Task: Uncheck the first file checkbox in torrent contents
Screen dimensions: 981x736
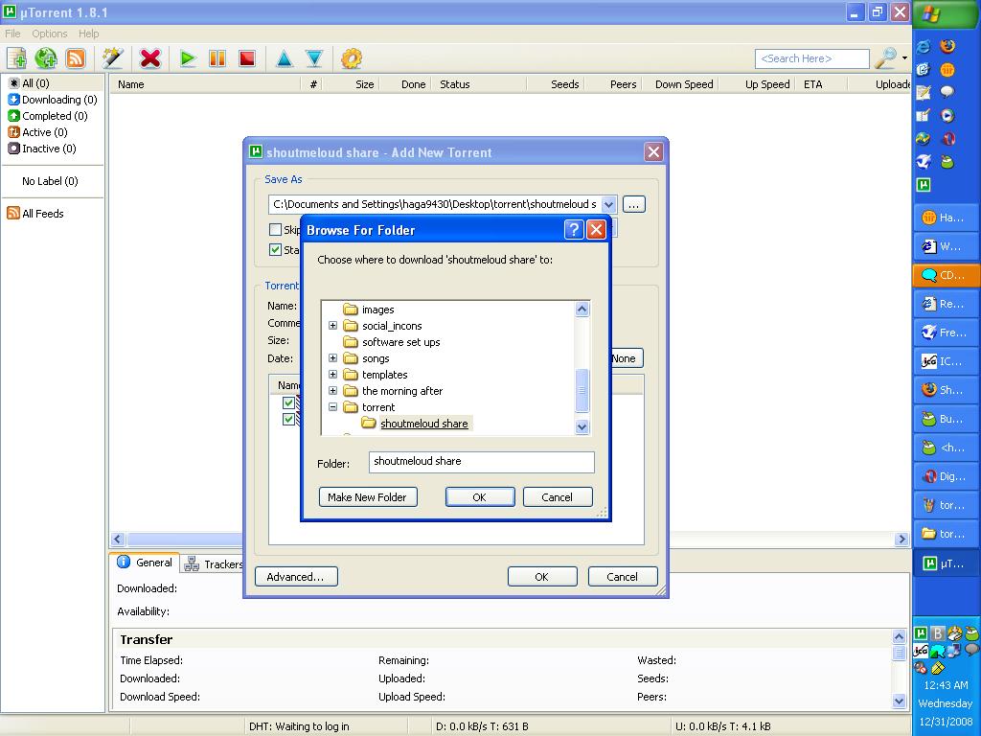Action: 288,403
